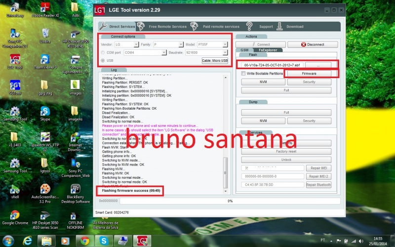The image size is (395, 247).
Task: Open the v1.1403 folder
Action: point(15,139)
